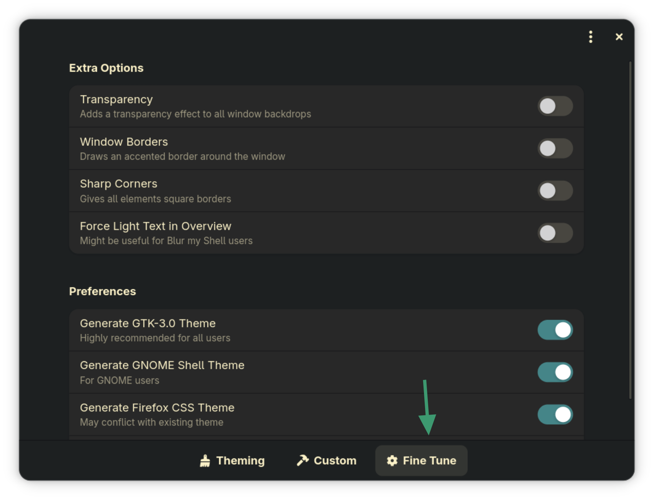Click the Generate GNOME Shell Theme label
This screenshot has width=654, height=500.
tap(162, 365)
